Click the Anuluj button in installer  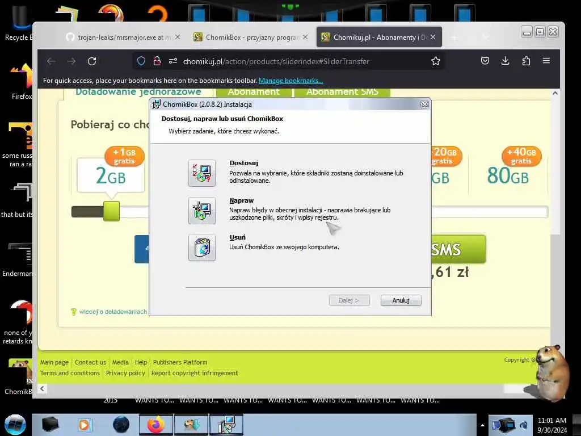pos(401,300)
